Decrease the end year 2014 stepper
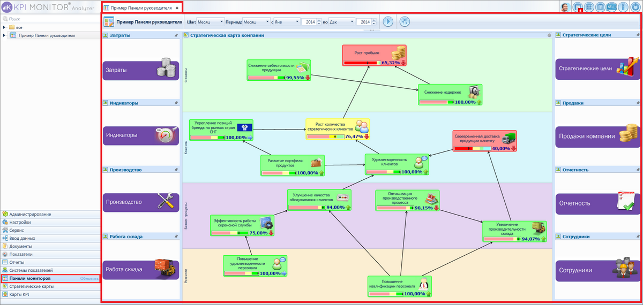643x305 pixels. 375,24
